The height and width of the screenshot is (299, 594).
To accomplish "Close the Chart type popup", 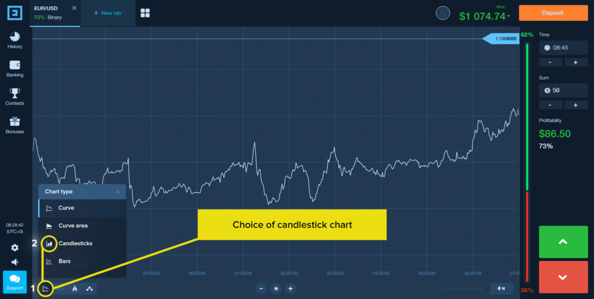I will [x=118, y=192].
